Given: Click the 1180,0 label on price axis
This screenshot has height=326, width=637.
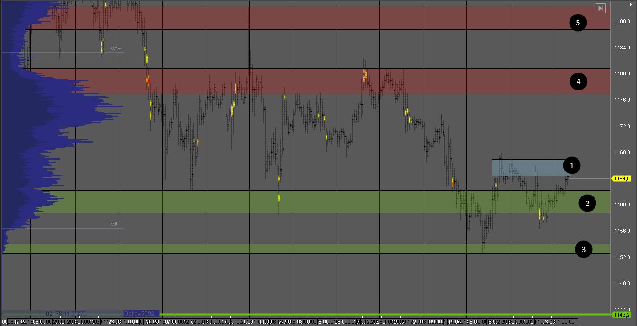Looking at the screenshot, I should pos(621,73).
